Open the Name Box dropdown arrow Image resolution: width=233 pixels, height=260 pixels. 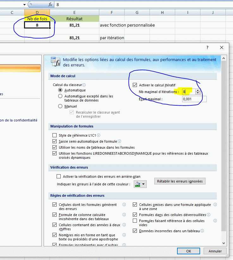(25, 5)
